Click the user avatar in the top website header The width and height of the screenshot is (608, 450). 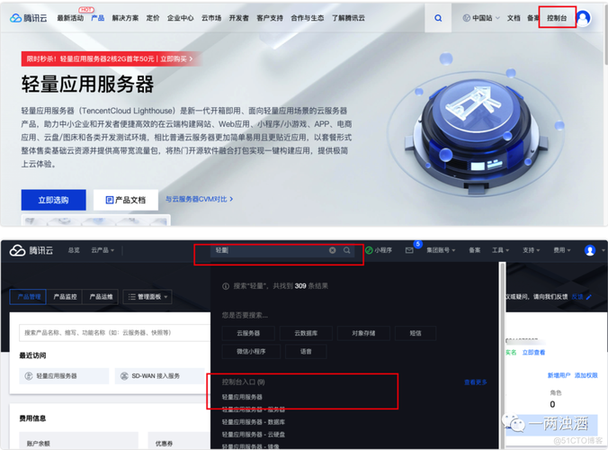[583, 18]
